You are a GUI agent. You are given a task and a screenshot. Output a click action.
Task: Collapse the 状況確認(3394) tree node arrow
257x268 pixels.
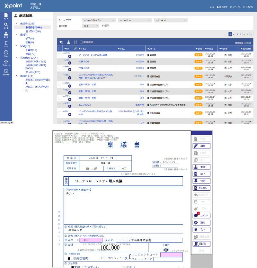pos(16,58)
